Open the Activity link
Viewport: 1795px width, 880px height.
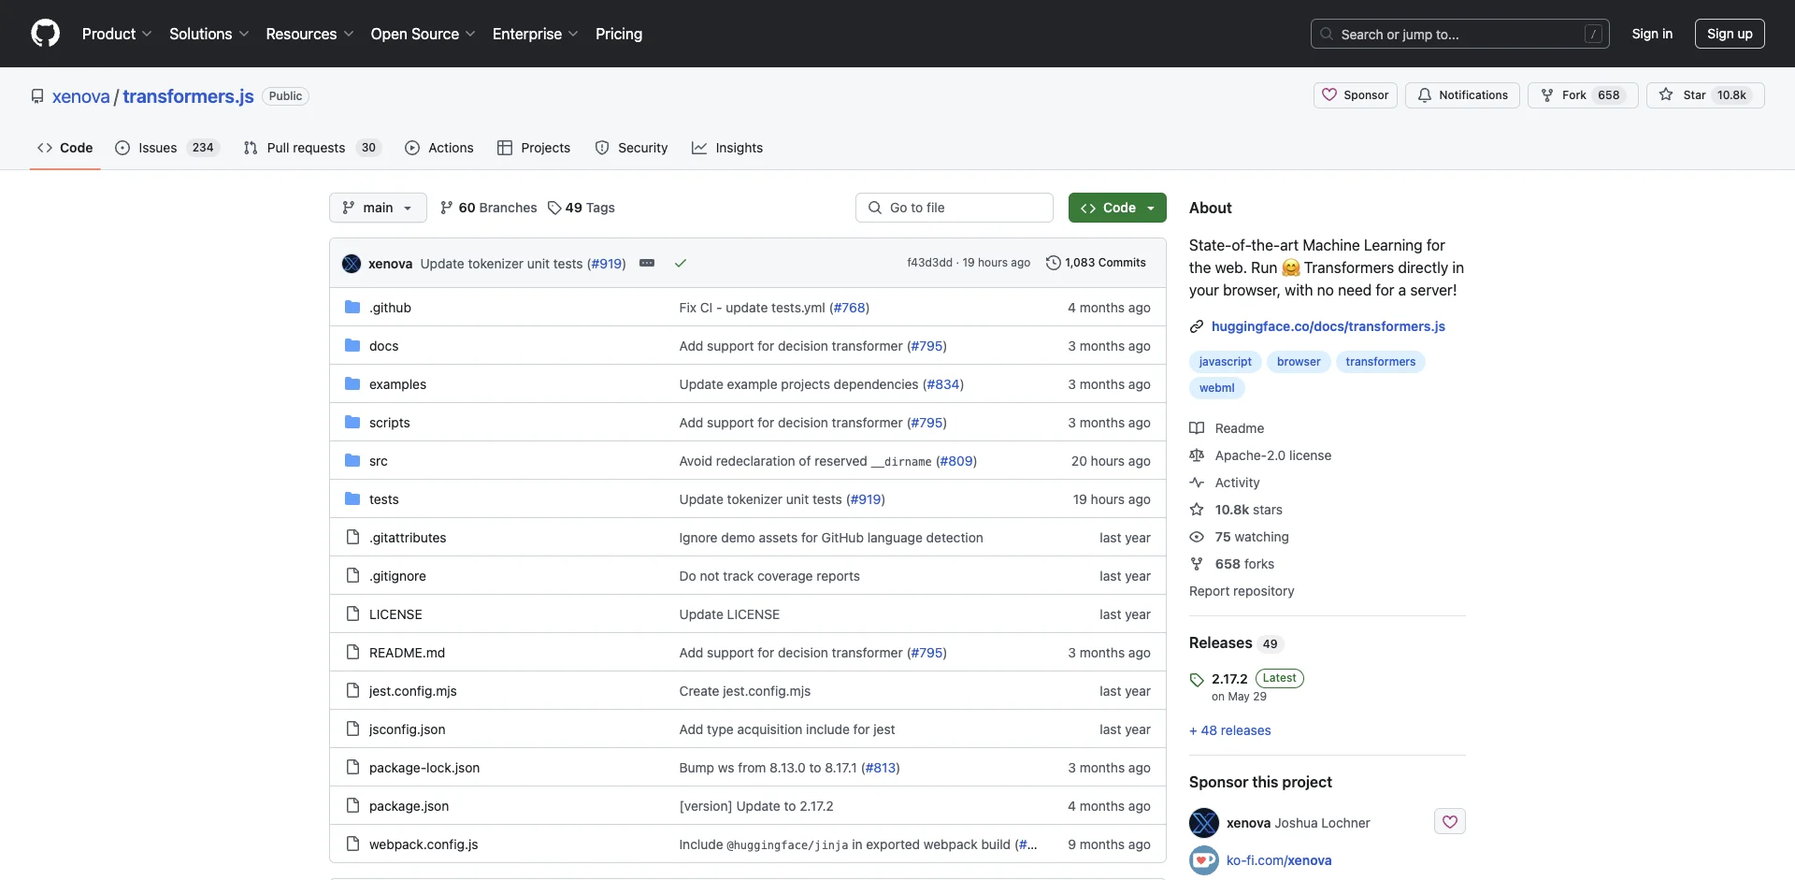point(1225,483)
